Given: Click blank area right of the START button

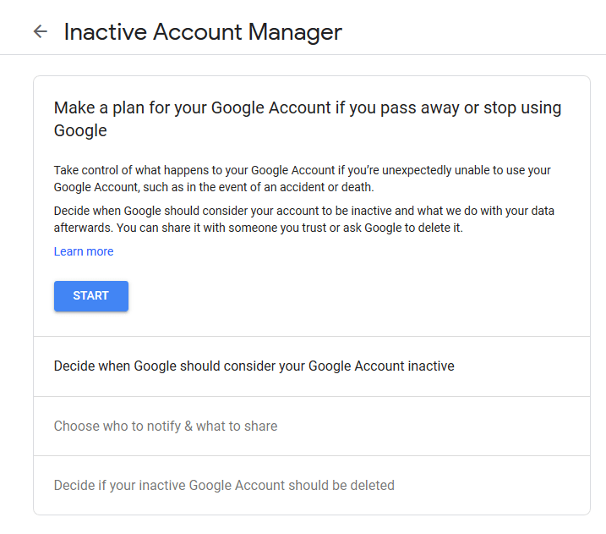Looking at the screenshot, I should tap(338, 296).
